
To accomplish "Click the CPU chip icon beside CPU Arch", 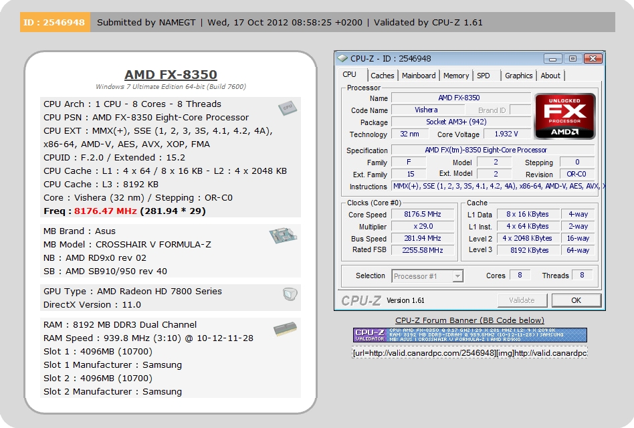I will coord(288,108).
